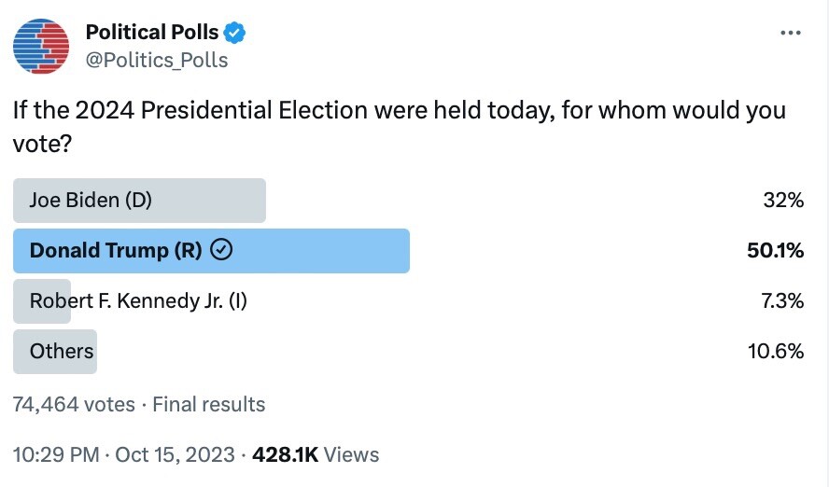Click the Final results label
The image size is (829, 487).
pos(209,405)
